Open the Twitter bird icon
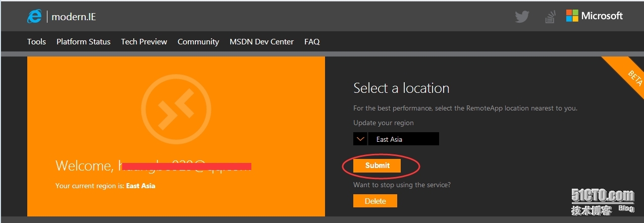The image size is (644, 223). click(x=522, y=17)
